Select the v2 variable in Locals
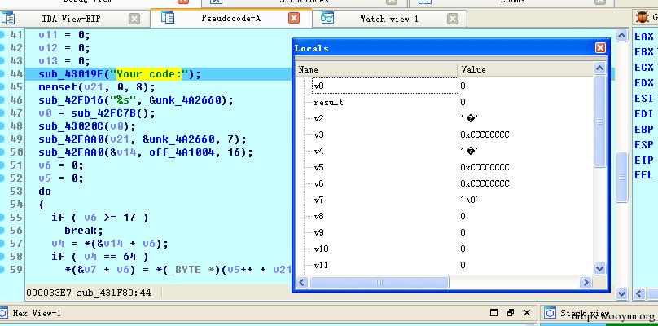The width and height of the screenshot is (658, 326). (x=319, y=118)
